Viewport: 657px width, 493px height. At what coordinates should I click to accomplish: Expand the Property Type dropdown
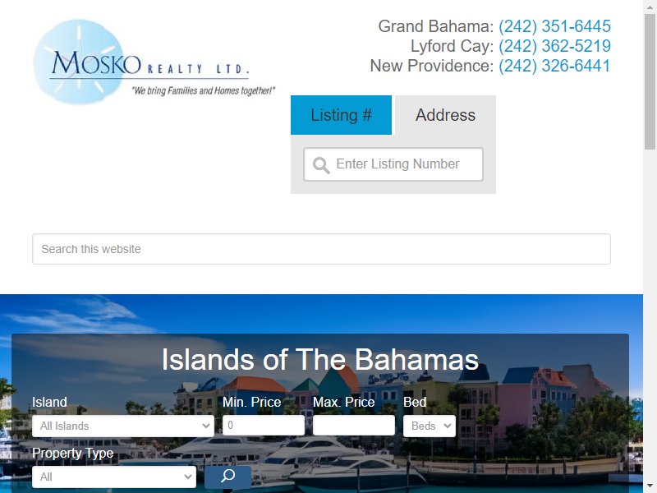point(114,477)
